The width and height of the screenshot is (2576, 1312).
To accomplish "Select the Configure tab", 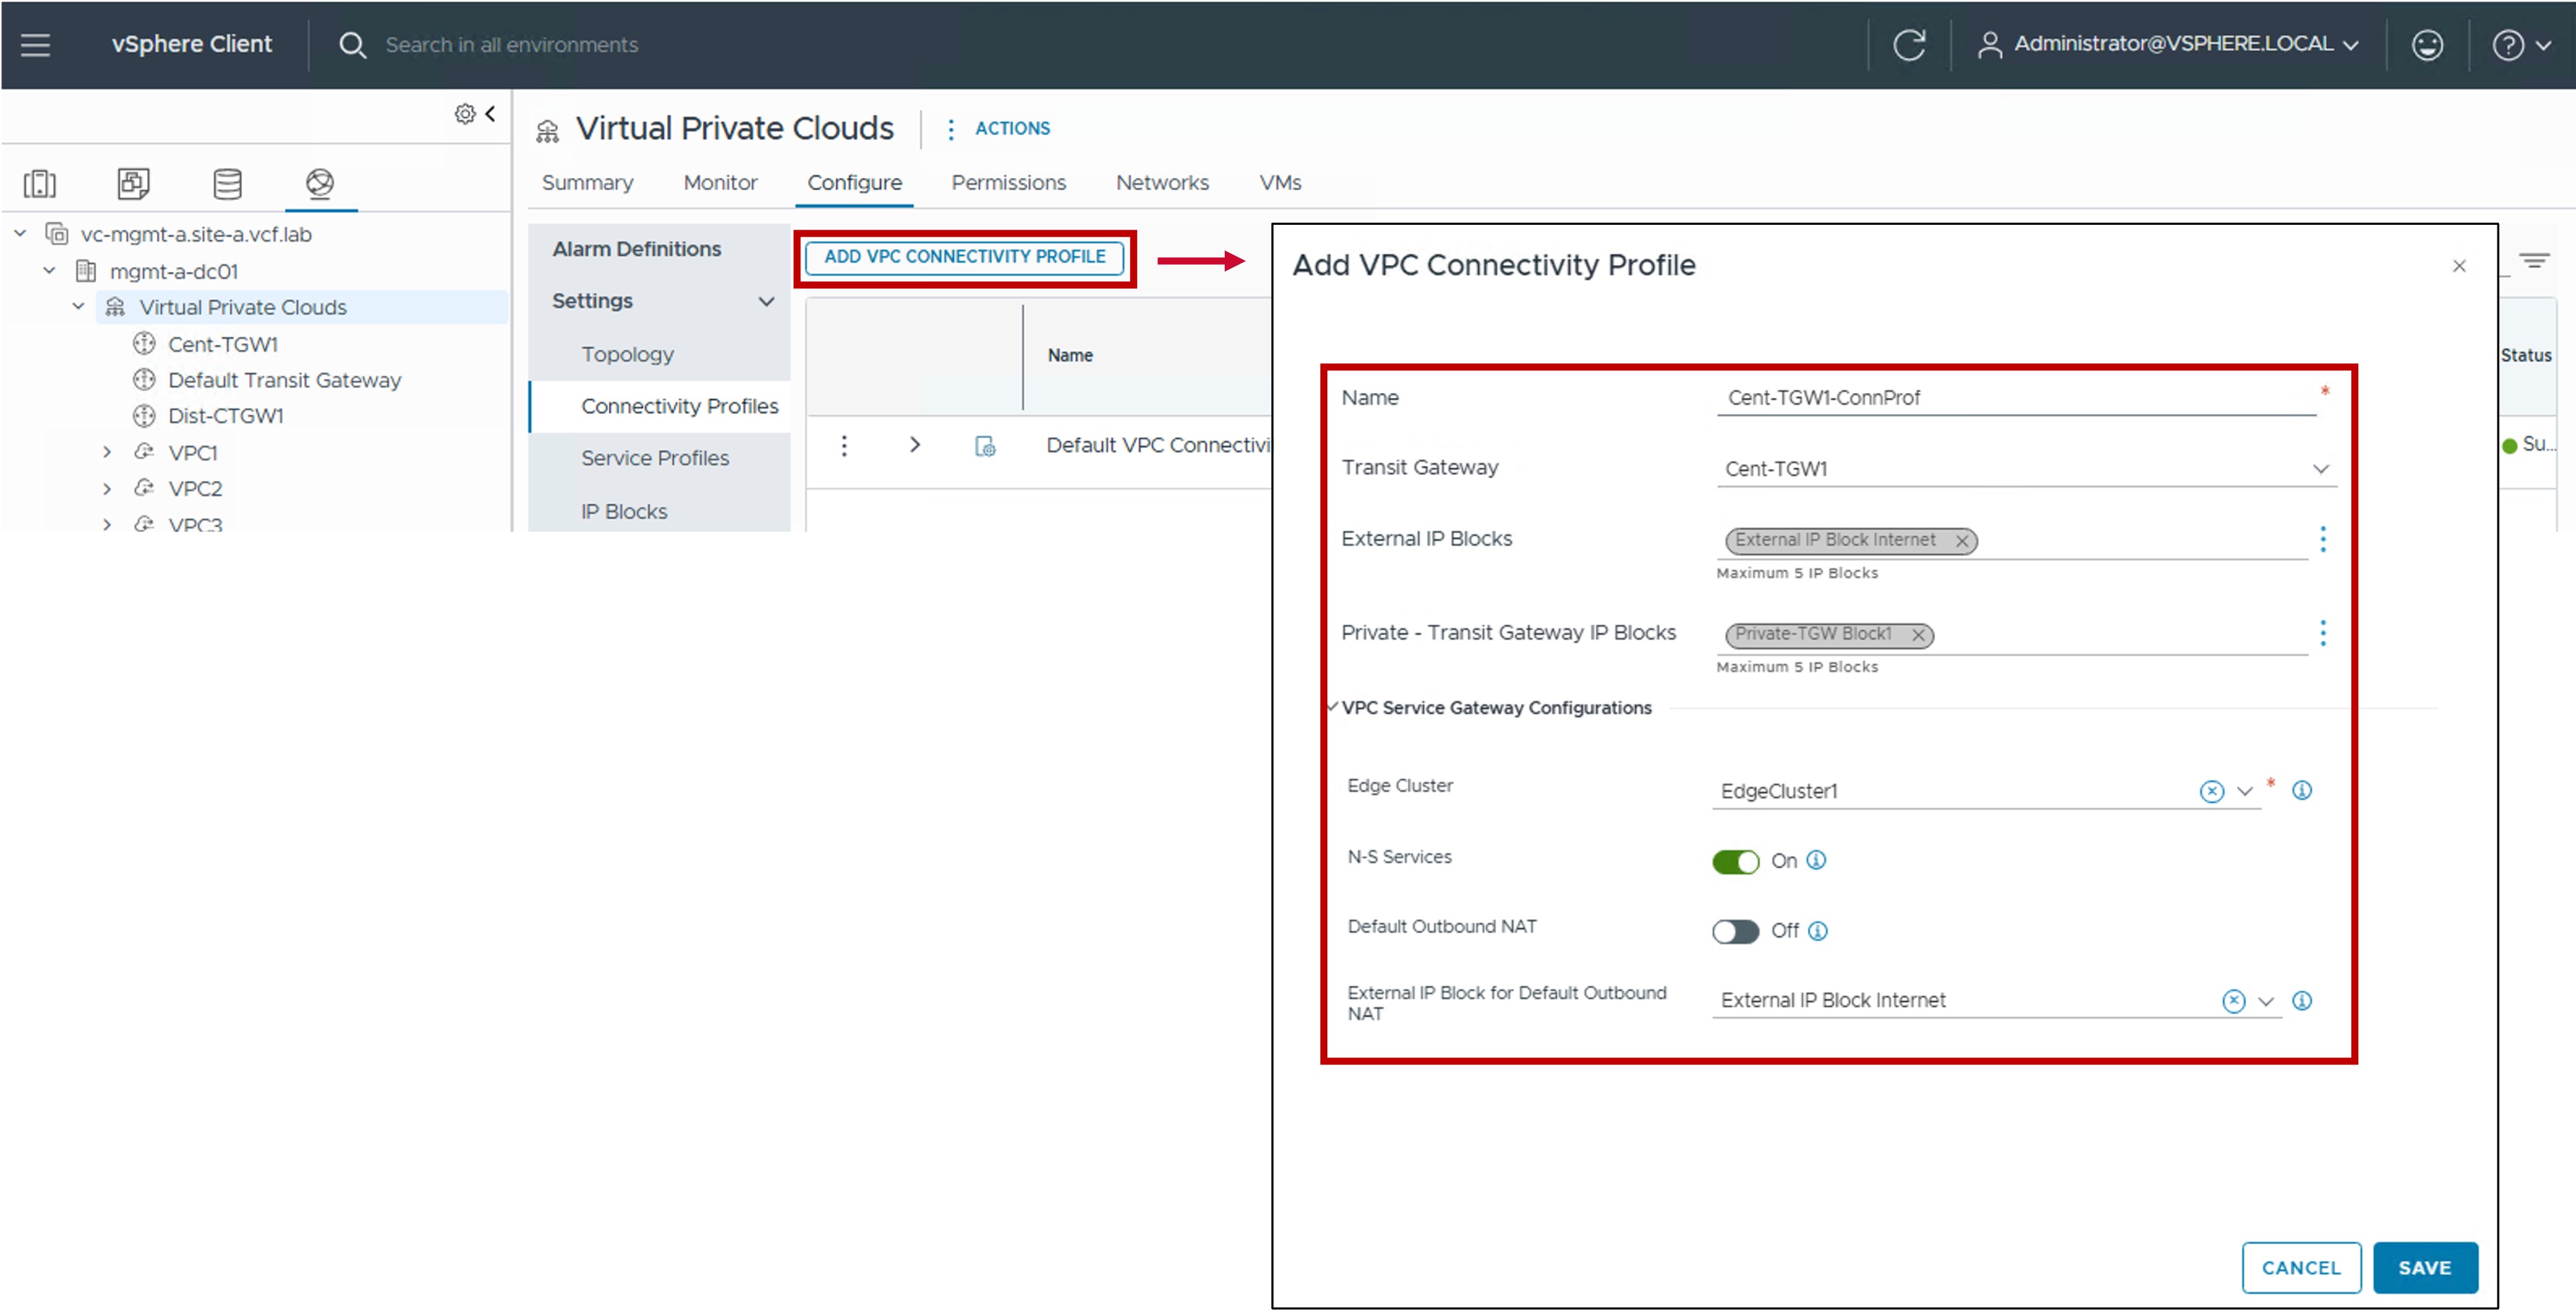I will point(854,182).
